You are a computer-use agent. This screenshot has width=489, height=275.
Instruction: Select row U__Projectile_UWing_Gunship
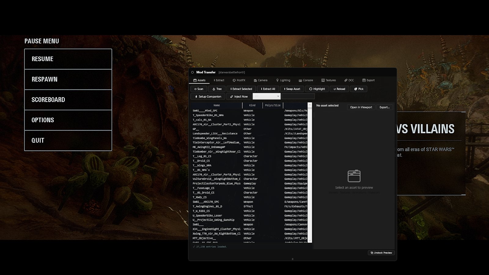click(x=249, y=220)
